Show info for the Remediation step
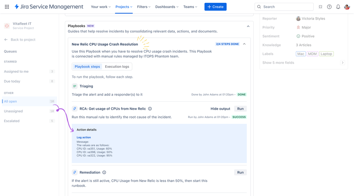The height and width of the screenshot is (196, 354). [x=104, y=172]
